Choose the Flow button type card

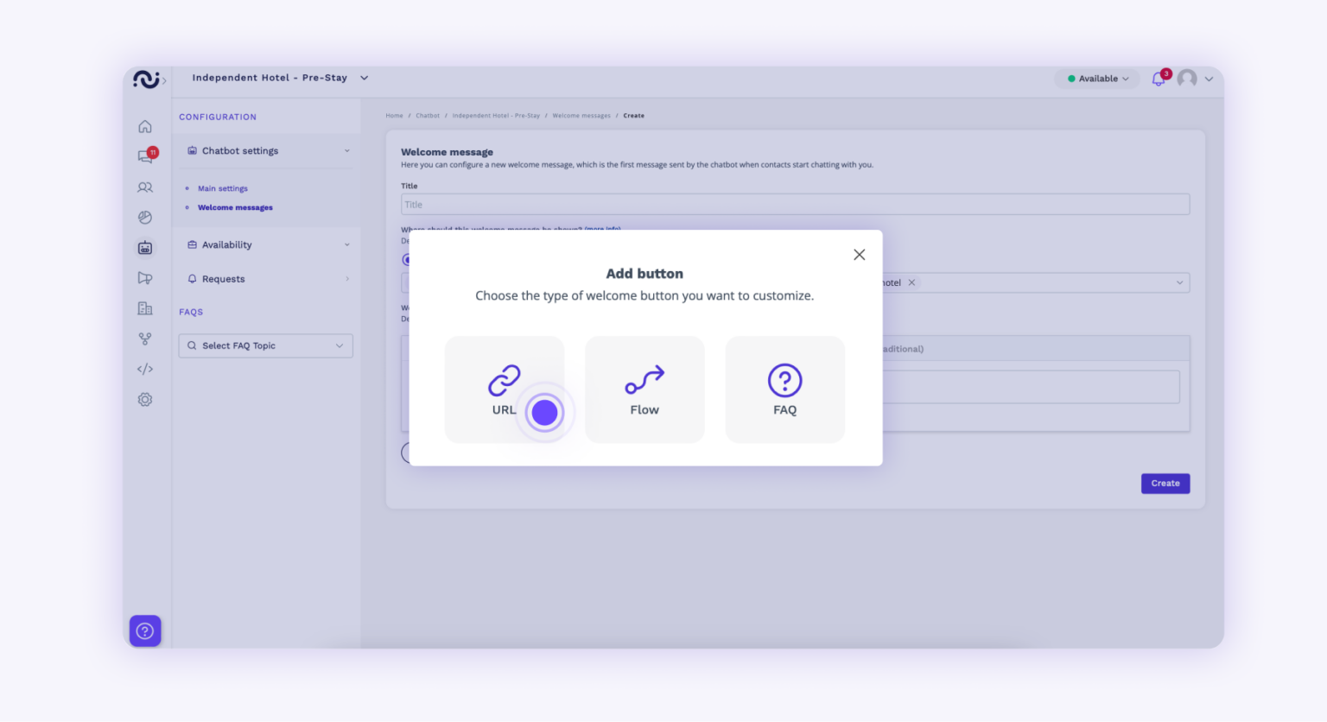tap(644, 389)
